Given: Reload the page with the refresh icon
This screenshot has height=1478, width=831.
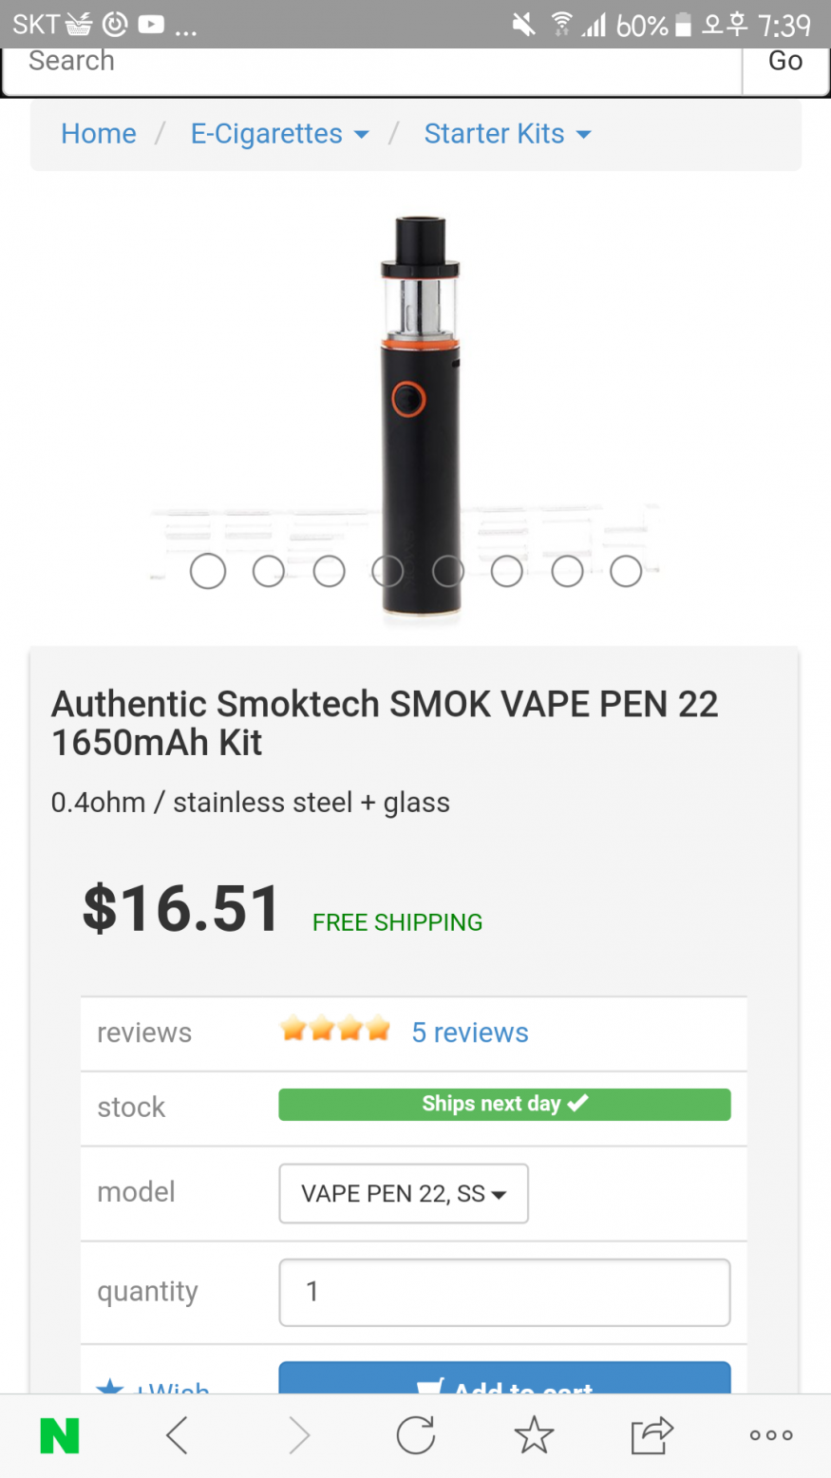Looking at the screenshot, I should 416,1435.
